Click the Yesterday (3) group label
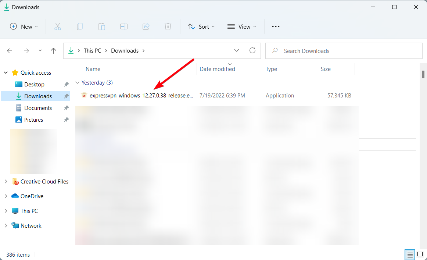Viewport: 427px width, 260px height. coord(97,83)
